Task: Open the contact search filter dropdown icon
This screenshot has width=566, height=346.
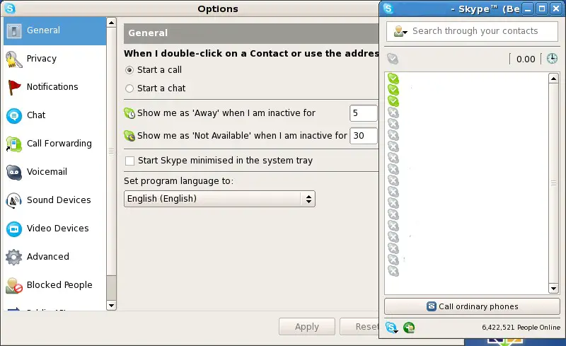Action: tap(400, 31)
